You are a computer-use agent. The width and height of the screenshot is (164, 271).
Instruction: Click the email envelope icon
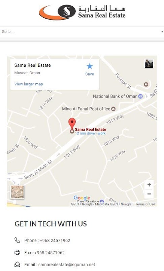[x=17, y=265]
